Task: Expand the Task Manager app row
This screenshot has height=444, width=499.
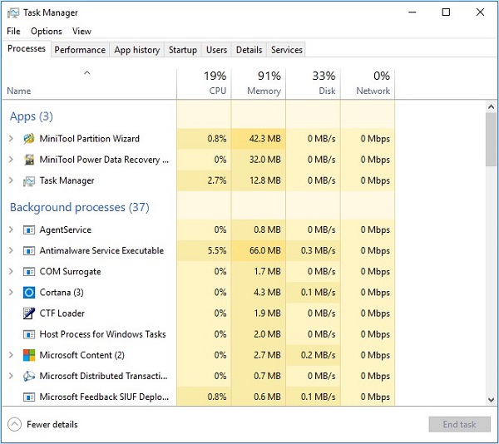Action: (11, 180)
